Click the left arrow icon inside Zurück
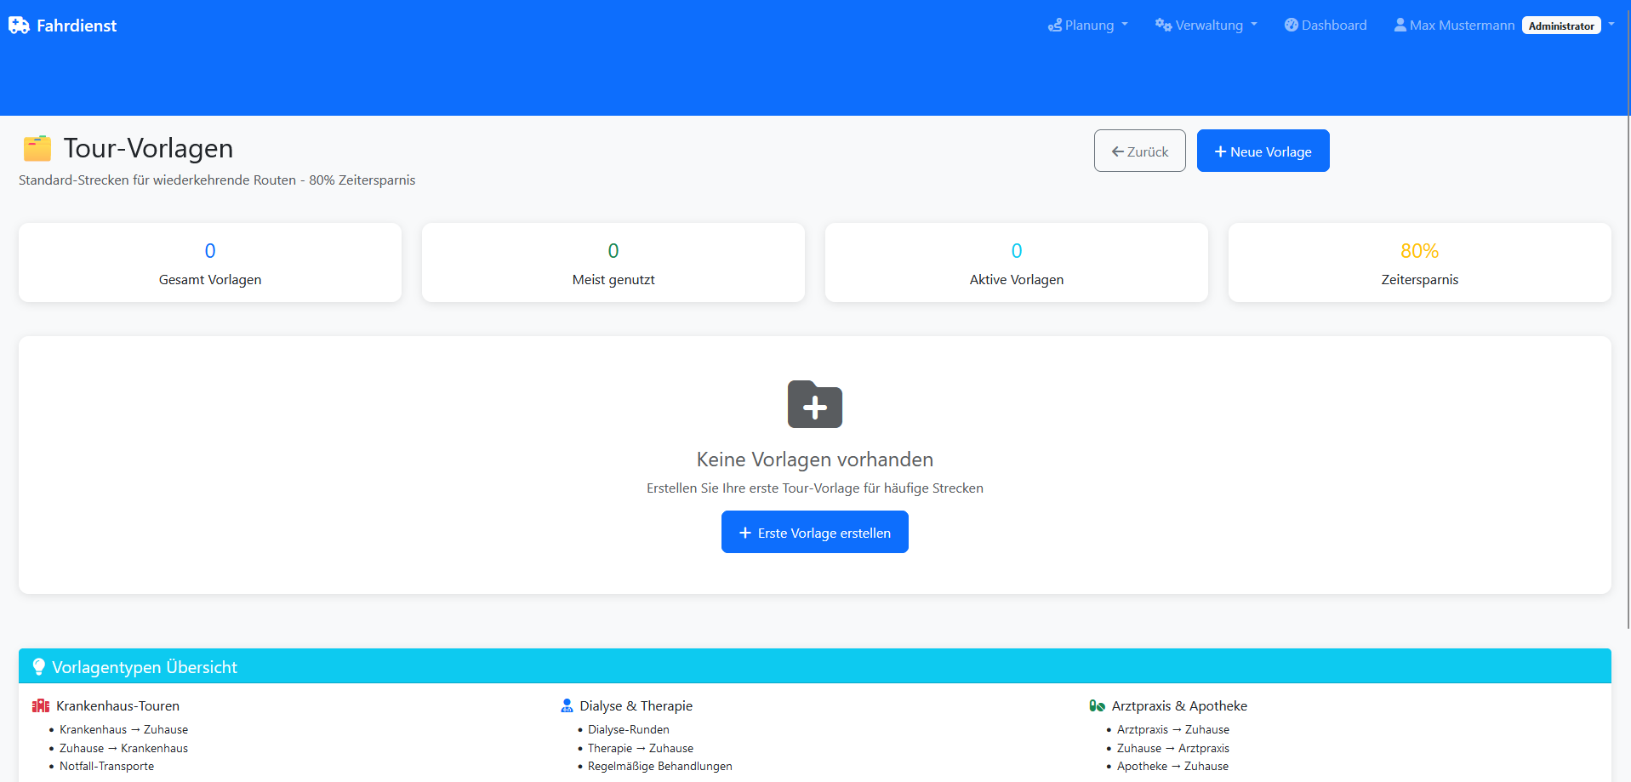This screenshot has width=1631, height=782. [1119, 151]
